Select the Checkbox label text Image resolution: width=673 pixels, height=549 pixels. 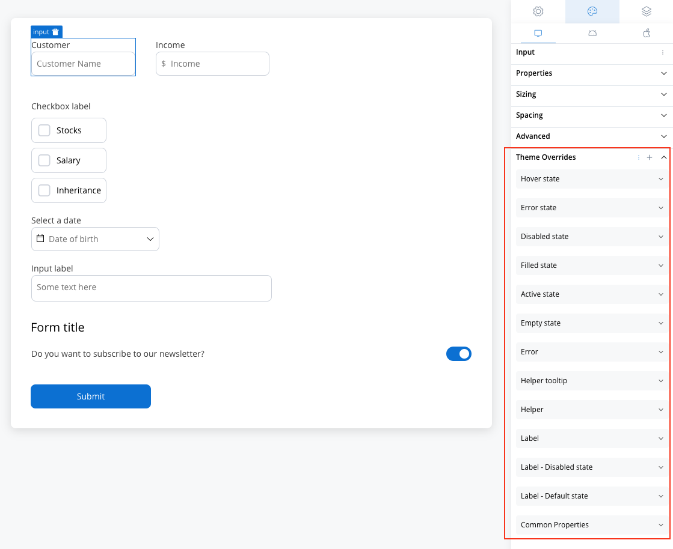(61, 106)
